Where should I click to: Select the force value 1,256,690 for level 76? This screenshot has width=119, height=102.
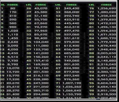click(x=107, y=8)
